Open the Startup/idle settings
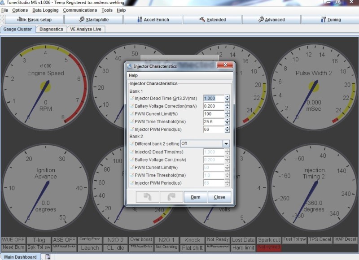359x260 pixels. [93, 20]
